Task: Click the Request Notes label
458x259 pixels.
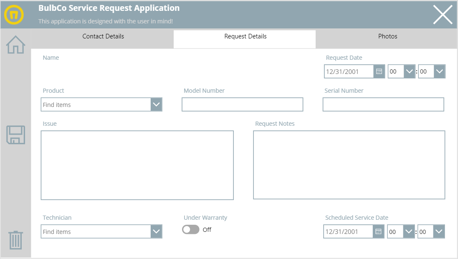Action: (275, 124)
